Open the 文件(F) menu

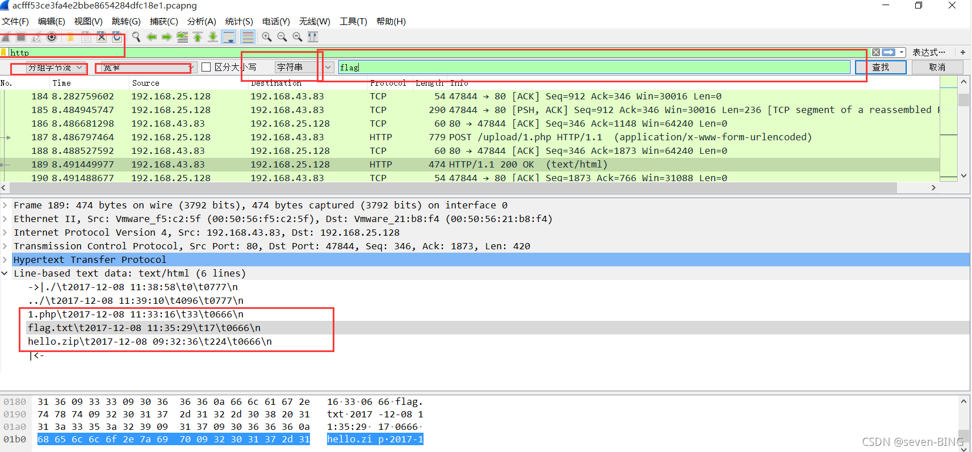(x=15, y=22)
